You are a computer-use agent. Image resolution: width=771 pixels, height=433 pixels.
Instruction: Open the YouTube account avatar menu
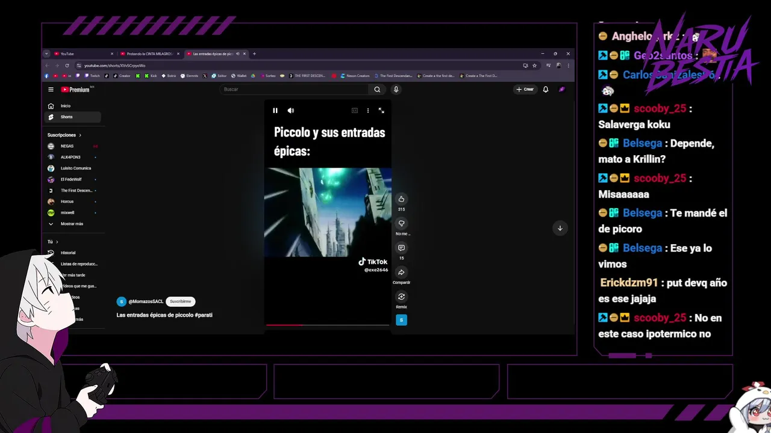point(562,90)
